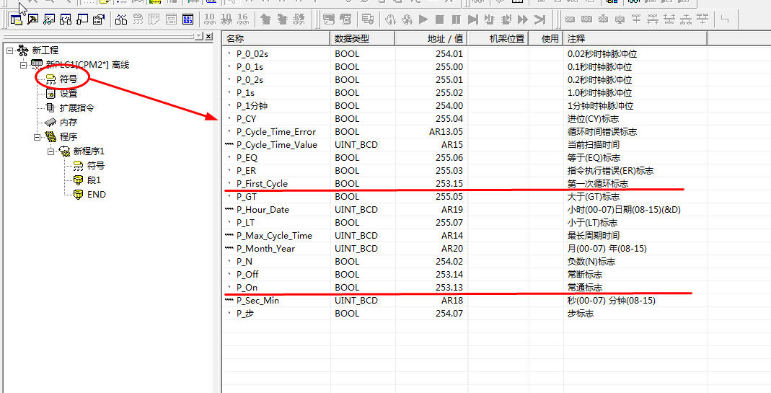Viewport: 771px width, 393px height.
Task: Collapse the 程序 tree branch
Action: click(37, 137)
